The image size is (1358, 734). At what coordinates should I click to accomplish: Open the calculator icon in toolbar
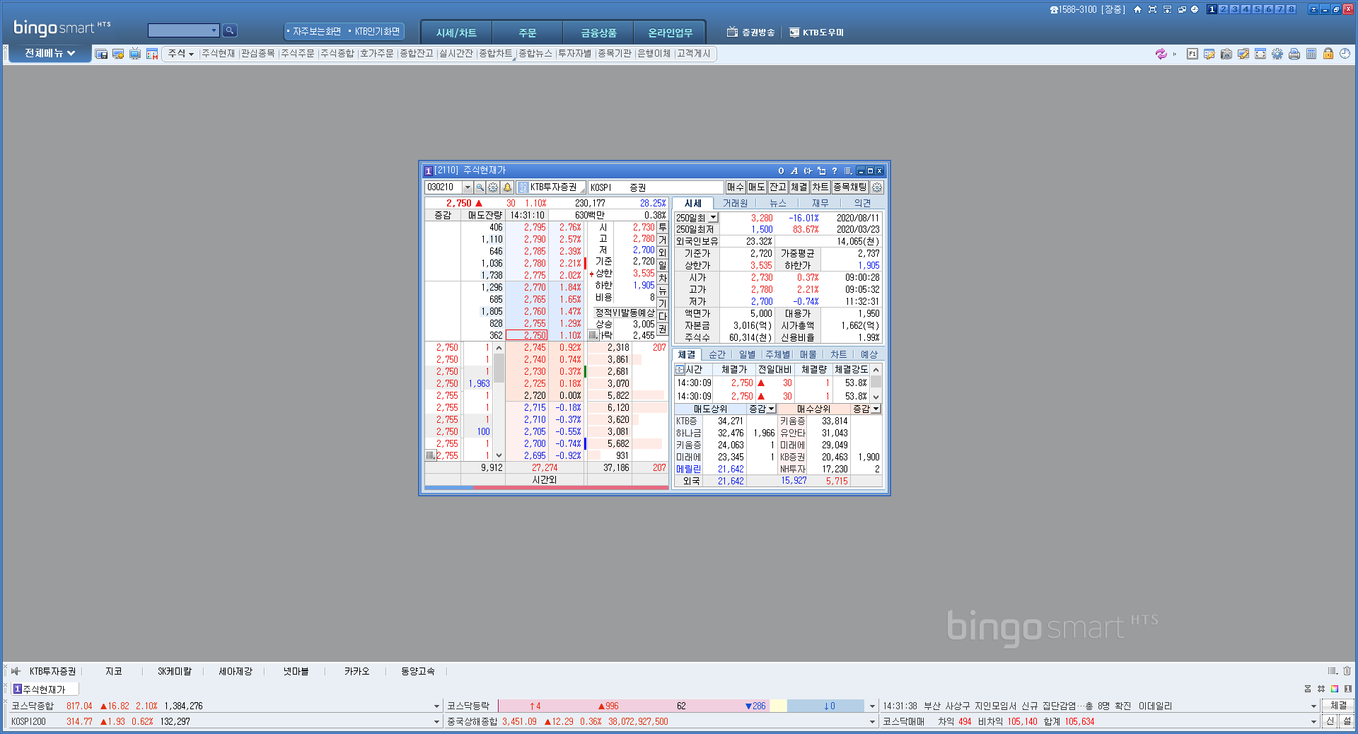click(x=1311, y=54)
